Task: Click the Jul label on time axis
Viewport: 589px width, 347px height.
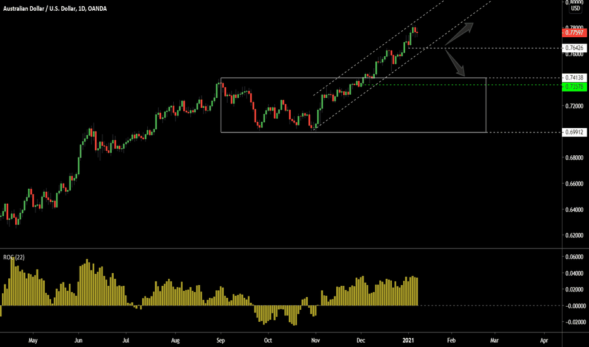Action: click(x=126, y=341)
